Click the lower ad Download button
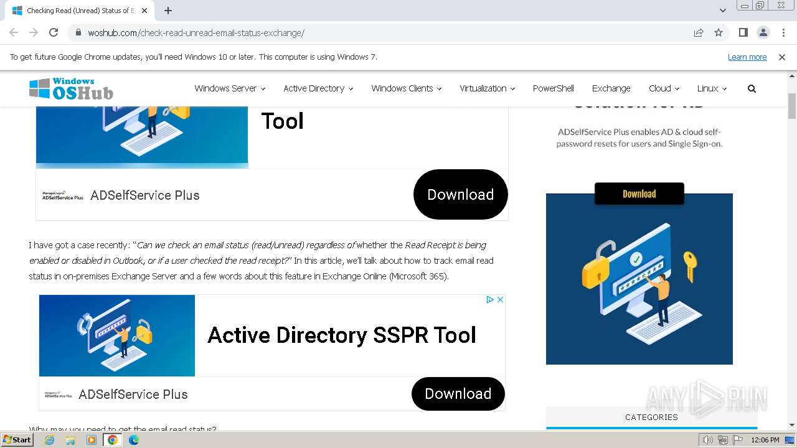Screen dimensions: 797x448 [458, 393]
